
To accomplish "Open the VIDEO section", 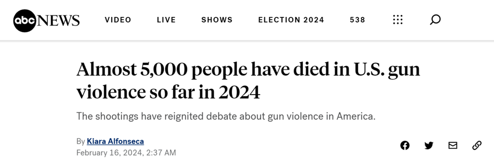I will pyautogui.click(x=118, y=20).
